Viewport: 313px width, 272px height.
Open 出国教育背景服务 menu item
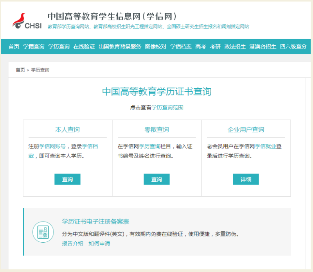click(120, 47)
